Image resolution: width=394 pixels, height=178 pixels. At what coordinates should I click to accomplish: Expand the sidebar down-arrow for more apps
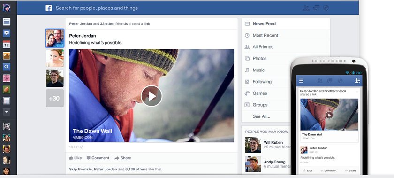click(7, 112)
